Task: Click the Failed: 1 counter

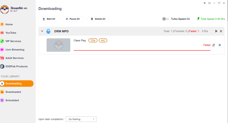Action: coord(194,31)
